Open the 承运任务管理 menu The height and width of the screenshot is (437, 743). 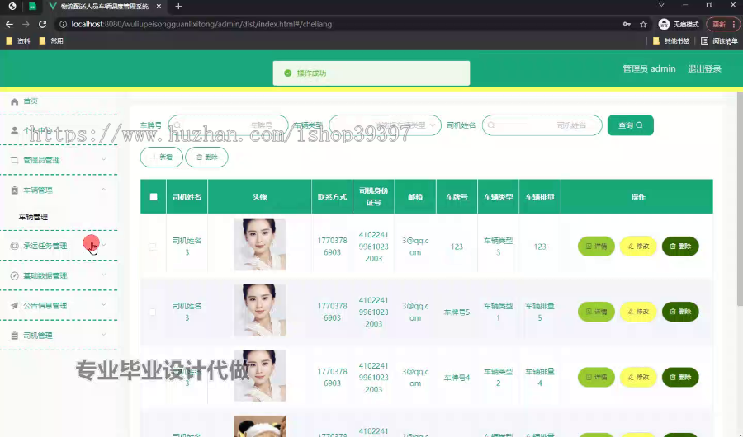59,246
